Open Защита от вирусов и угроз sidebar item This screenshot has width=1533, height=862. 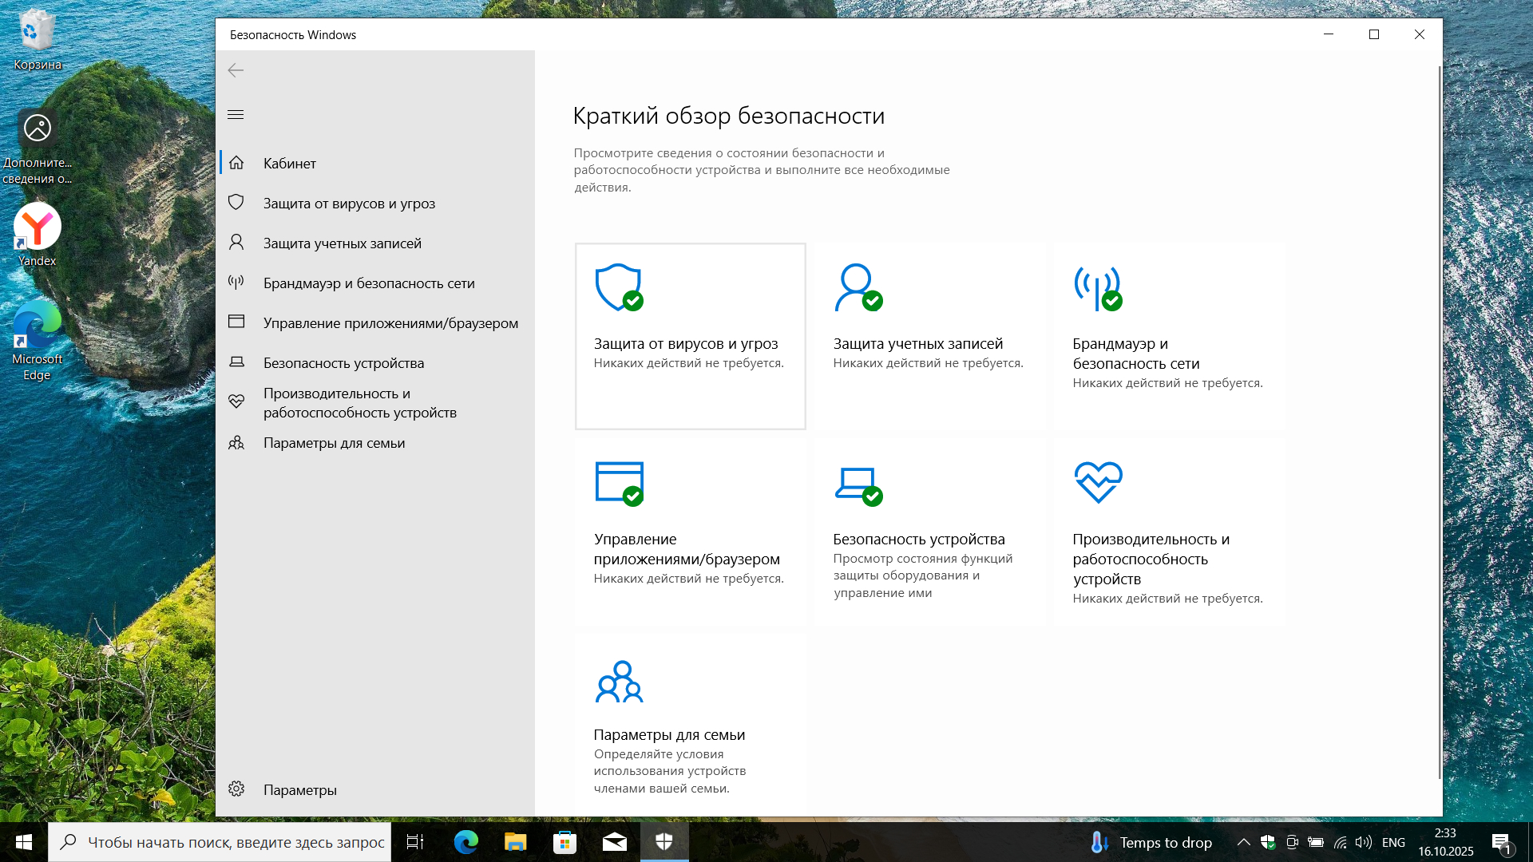point(349,204)
